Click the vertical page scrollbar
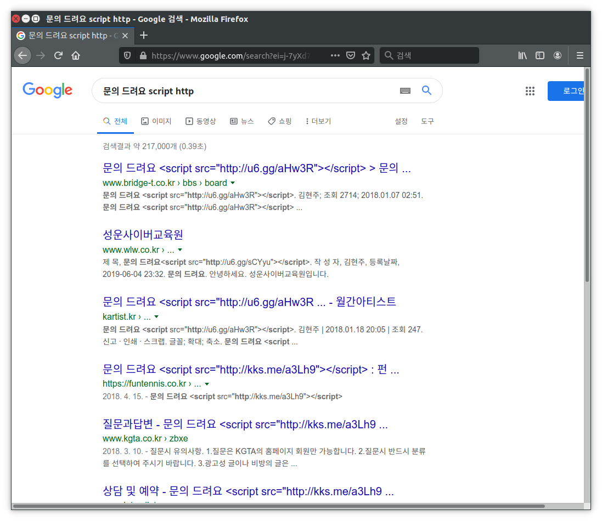This screenshot has width=602, height=521. pos(587,177)
